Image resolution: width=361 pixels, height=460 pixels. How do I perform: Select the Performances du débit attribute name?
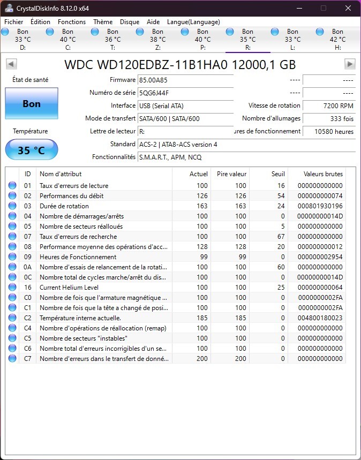(x=72, y=196)
